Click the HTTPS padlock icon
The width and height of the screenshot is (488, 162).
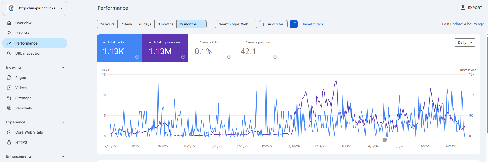[x=9, y=142]
